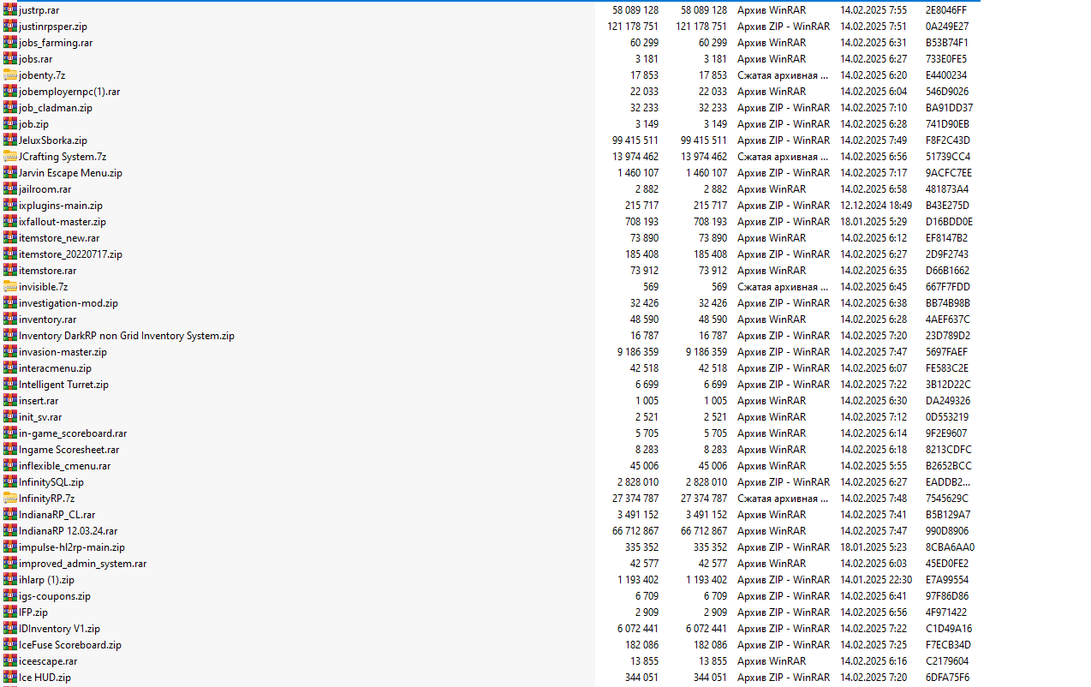This screenshot has width=1091, height=687.
Task: Click the 7z icon of InfinityRP.7z
Action: coord(10,499)
